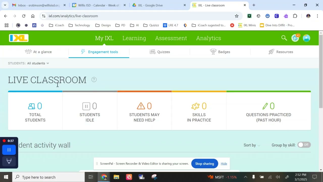The width and height of the screenshot is (323, 182).
Task: Open the account profile avatar in IXL
Action: click(306, 38)
